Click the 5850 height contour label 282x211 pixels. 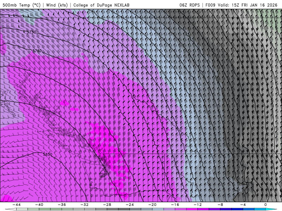[48, 154]
